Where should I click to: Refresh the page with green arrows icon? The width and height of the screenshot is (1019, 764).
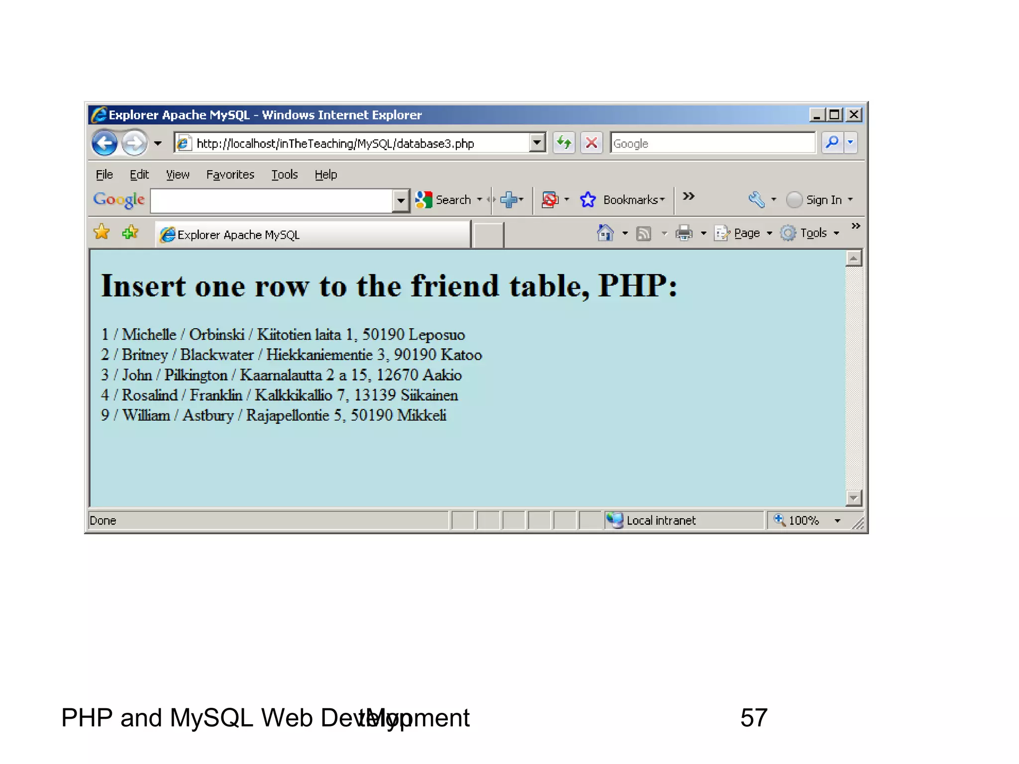pyautogui.click(x=564, y=143)
